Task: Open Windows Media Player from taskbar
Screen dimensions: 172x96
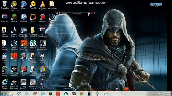Action: [27, 94]
